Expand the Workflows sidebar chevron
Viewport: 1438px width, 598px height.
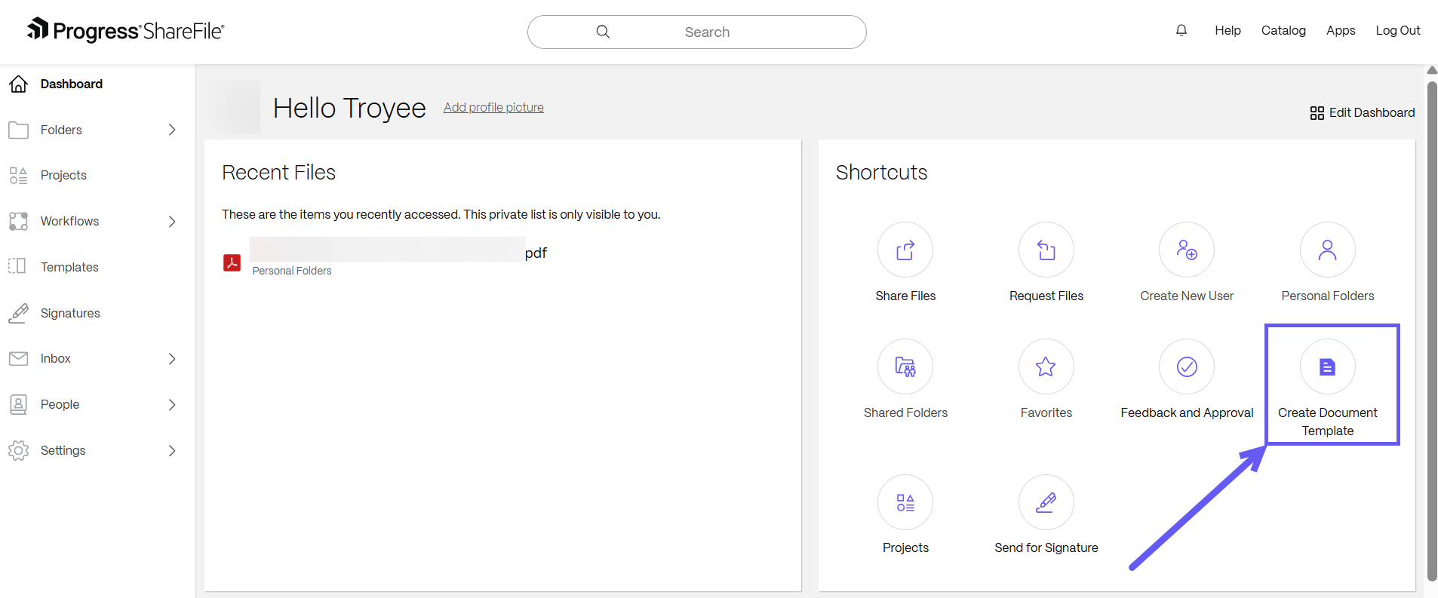(x=172, y=222)
